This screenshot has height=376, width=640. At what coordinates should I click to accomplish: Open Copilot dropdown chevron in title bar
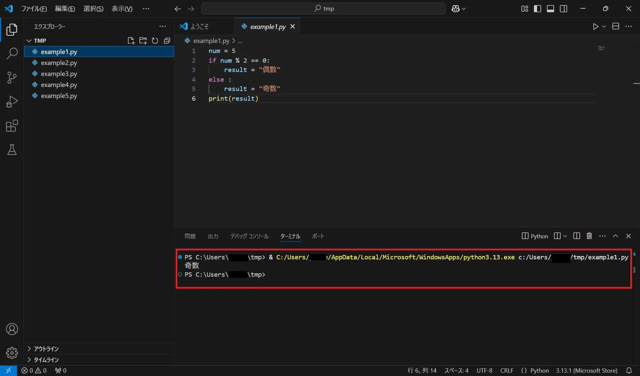tap(463, 9)
